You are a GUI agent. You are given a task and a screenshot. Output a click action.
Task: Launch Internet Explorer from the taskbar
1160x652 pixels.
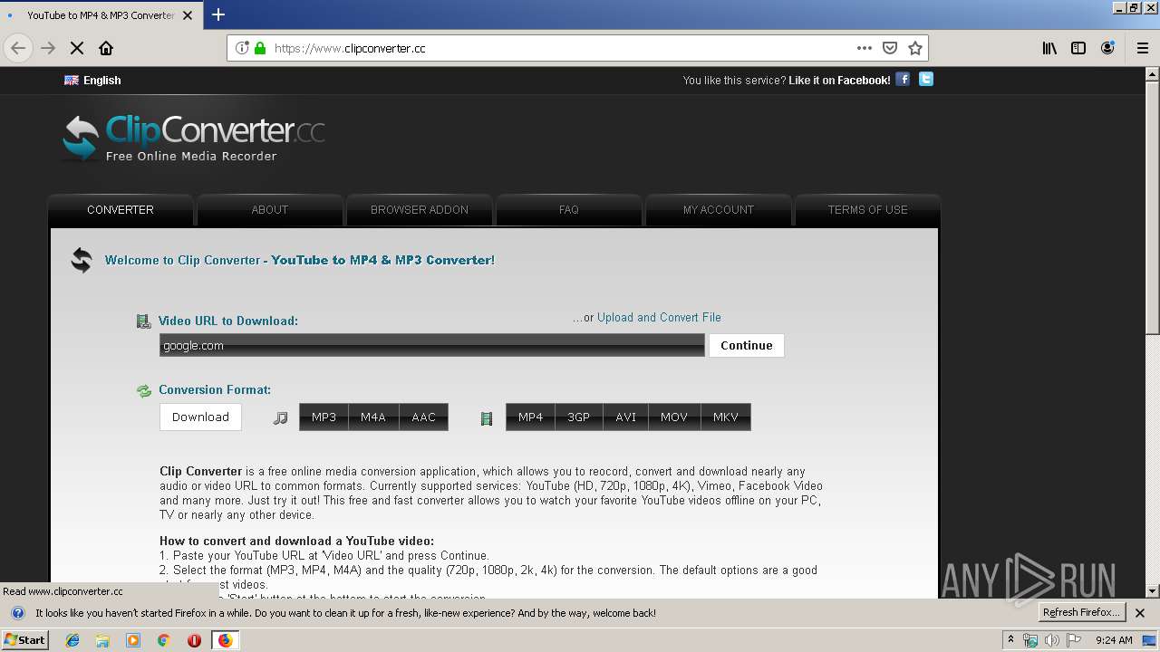click(72, 640)
